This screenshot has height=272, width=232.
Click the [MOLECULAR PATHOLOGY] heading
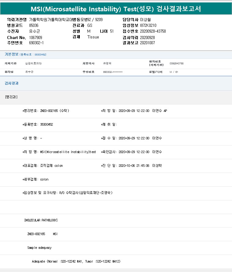pos(41,220)
